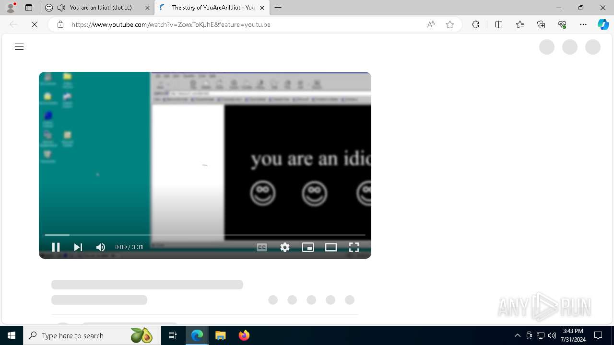The width and height of the screenshot is (614, 345).
Task: Switch to theater mode
Action: [x=331, y=247]
